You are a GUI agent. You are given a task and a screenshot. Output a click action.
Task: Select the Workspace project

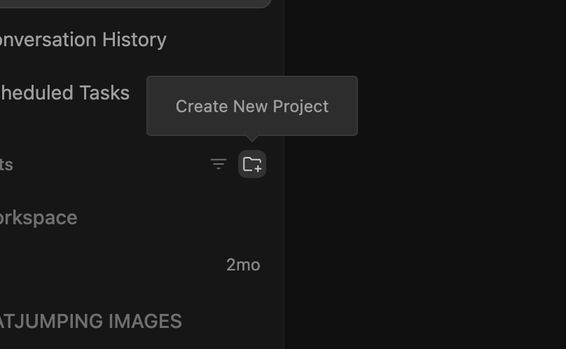(39, 218)
